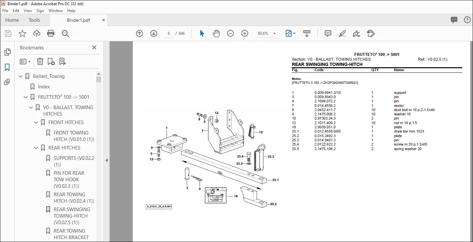
Task: Click the 'spring washer 20' part name
Action: click(x=408, y=149)
